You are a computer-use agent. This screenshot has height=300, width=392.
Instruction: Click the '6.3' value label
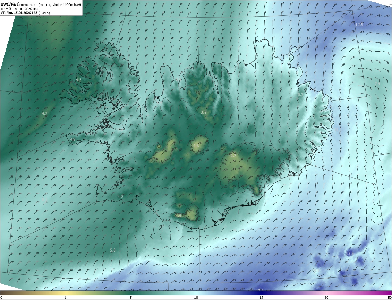[300, 95]
